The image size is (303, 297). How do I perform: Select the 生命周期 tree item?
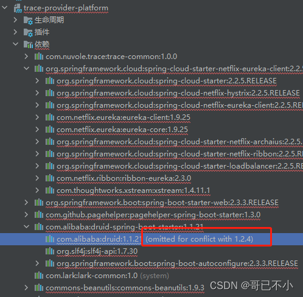click(x=49, y=20)
